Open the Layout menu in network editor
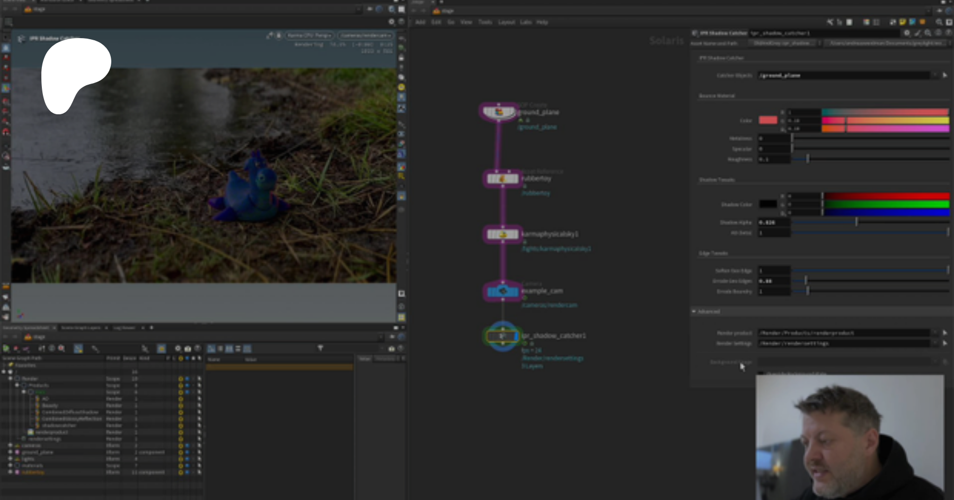The height and width of the screenshot is (500, 954). [506, 22]
